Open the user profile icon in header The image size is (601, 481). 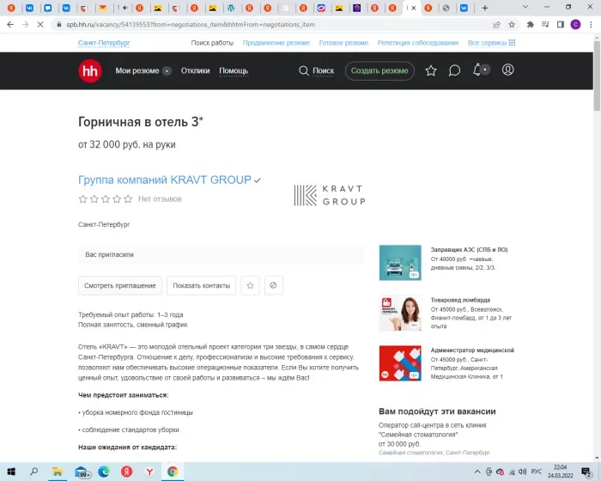(x=508, y=70)
